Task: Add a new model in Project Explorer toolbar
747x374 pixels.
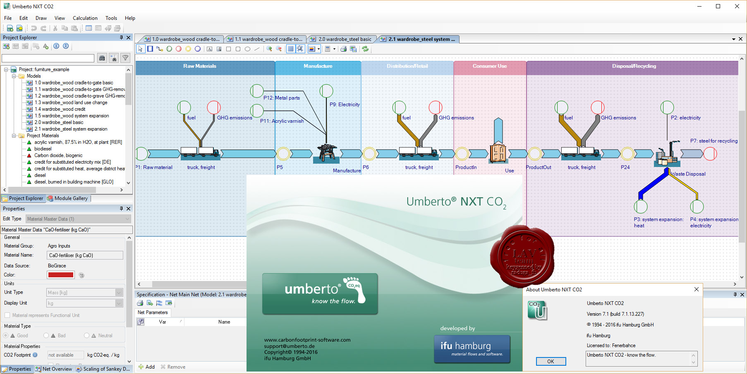Action: pos(6,46)
